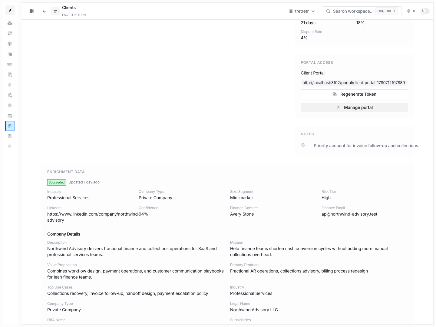Screen dimensions: 436x327
Task: Click the Client Portal label
Action: (312, 73)
